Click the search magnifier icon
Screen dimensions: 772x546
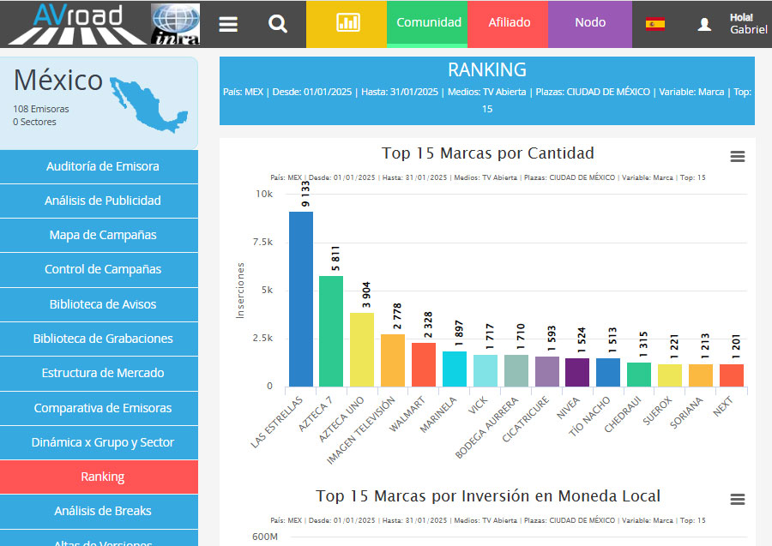[x=278, y=24]
